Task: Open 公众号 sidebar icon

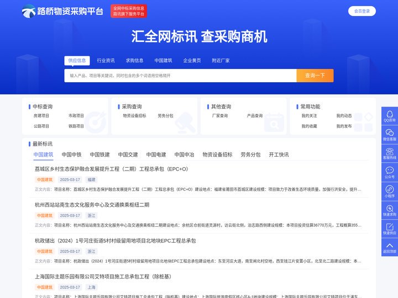Action: [x=390, y=172]
